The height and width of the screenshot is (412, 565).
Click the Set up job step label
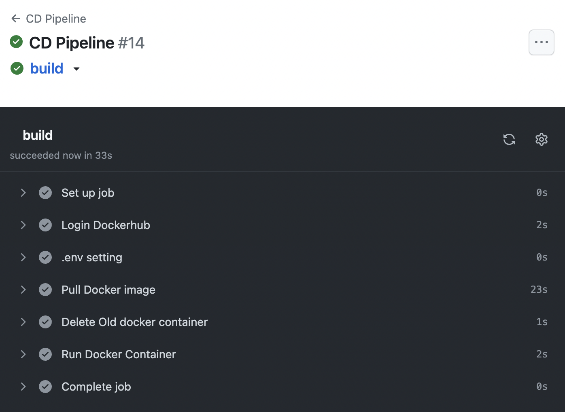tap(88, 193)
